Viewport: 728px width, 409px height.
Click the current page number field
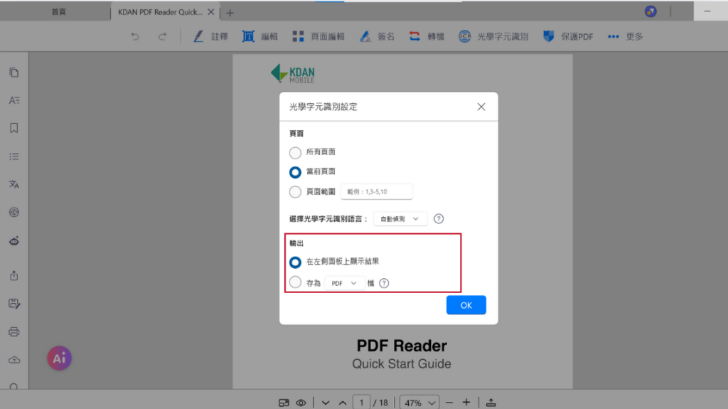point(362,403)
